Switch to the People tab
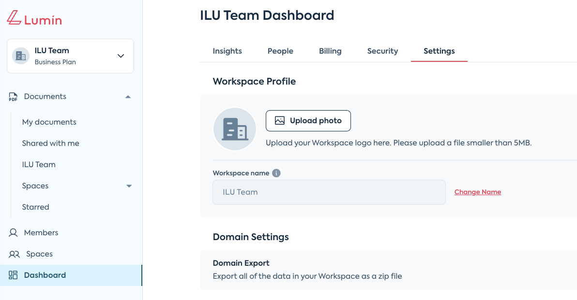The height and width of the screenshot is (300, 577). [x=280, y=51]
